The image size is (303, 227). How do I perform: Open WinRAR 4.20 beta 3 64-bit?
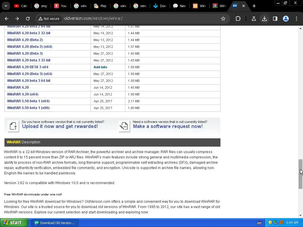click(x=29, y=80)
